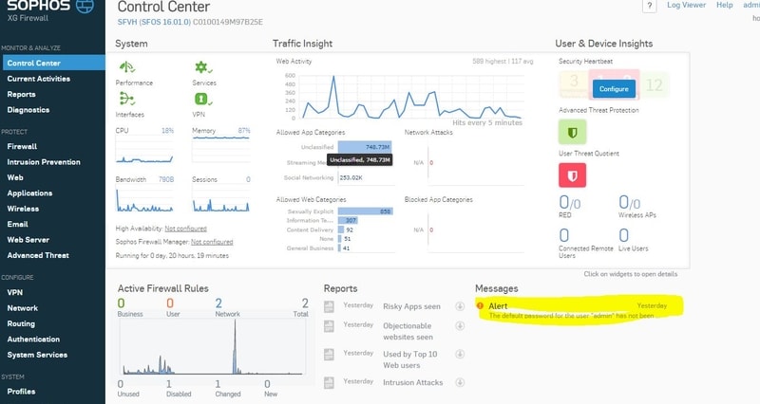
Task: Open Applications menu item
Action: [29, 193]
